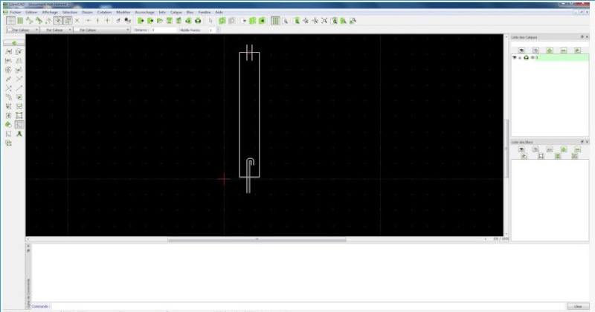Toggle print icon of layer 0
This screenshot has width=595, height=312.
pyautogui.click(x=527, y=58)
